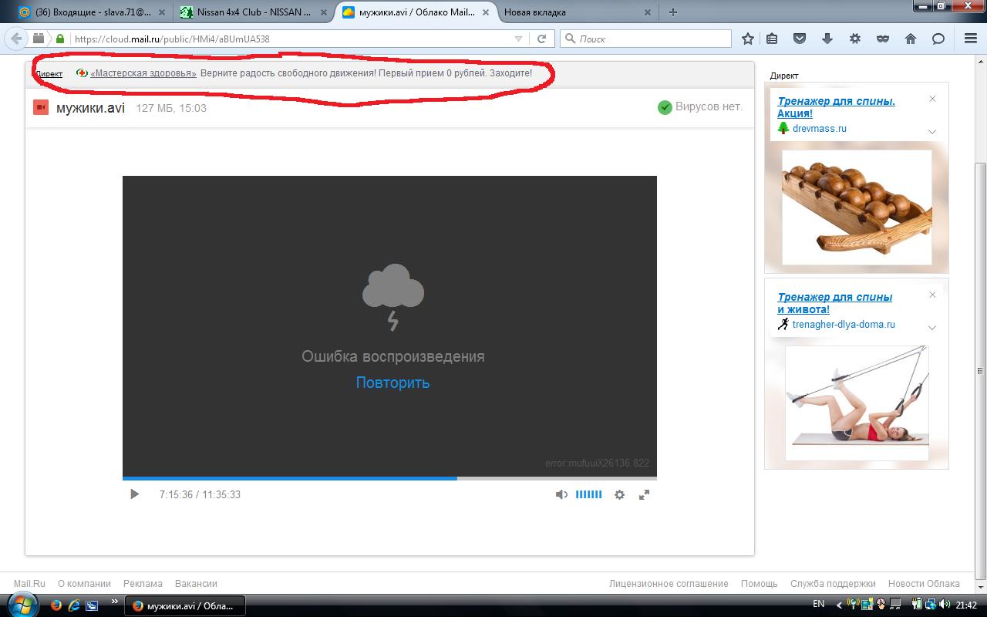
Task: Open Лицензионное соглашение footer link
Action: pyautogui.click(x=669, y=584)
